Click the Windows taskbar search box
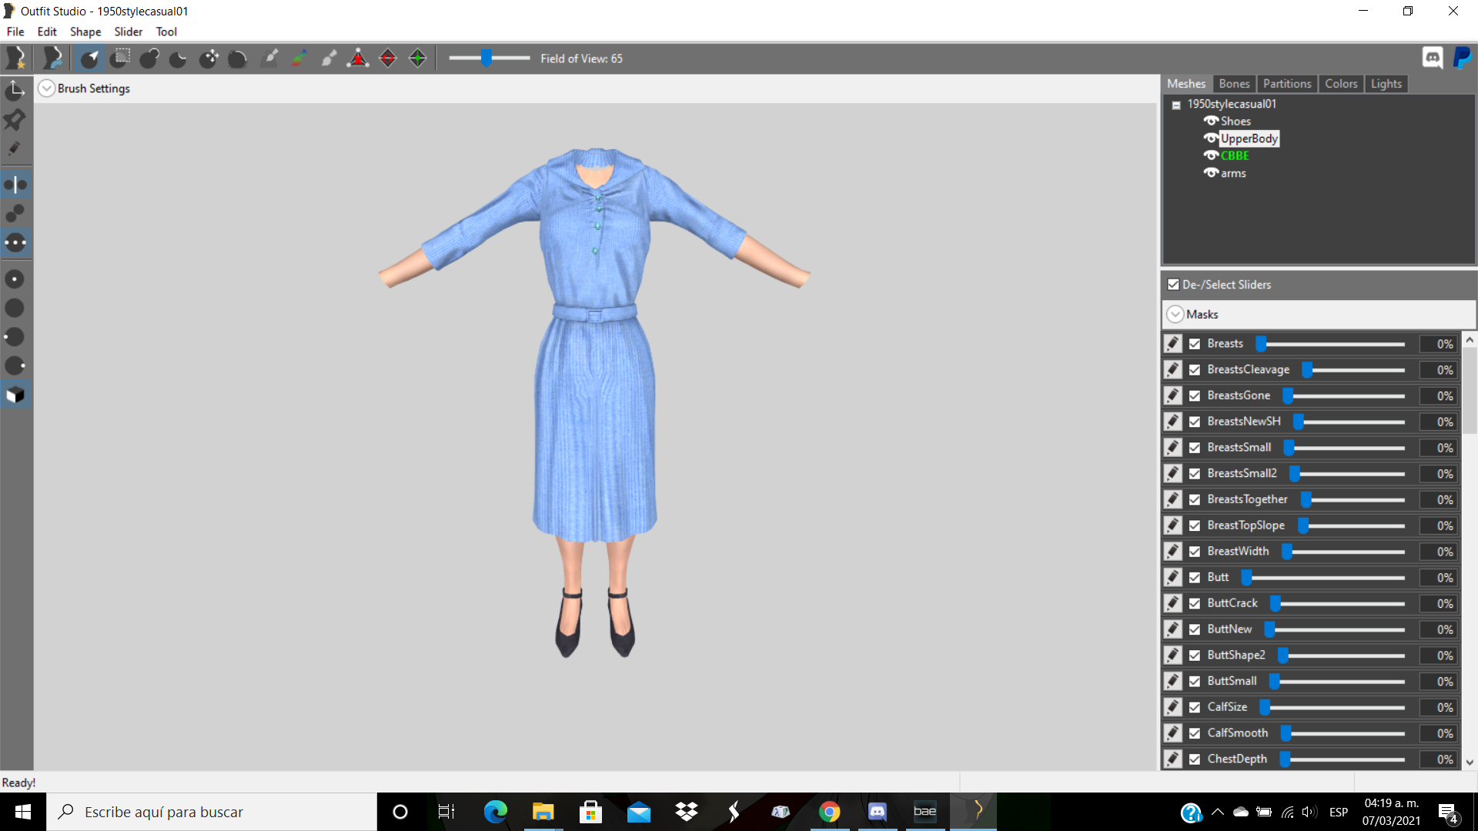The width and height of the screenshot is (1478, 831). pyautogui.click(x=212, y=812)
